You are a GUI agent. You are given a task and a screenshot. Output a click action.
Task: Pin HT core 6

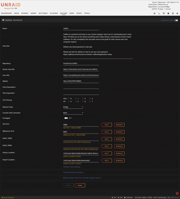coord(83,101)
